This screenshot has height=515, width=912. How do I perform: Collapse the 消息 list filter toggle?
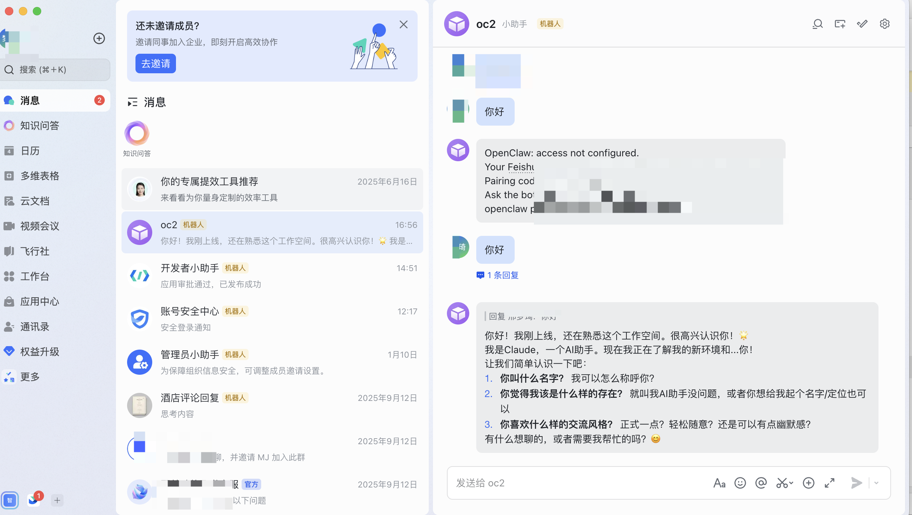coord(132,102)
